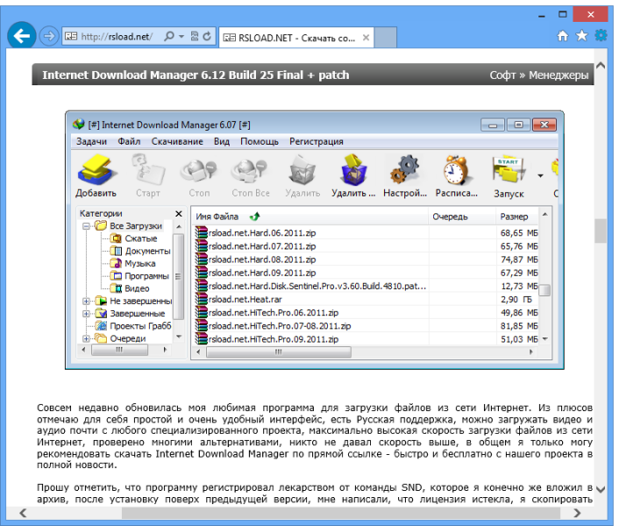Viewport: 619px width, 526px height.
Task: Open the Файл menu
Action: [129, 141]
